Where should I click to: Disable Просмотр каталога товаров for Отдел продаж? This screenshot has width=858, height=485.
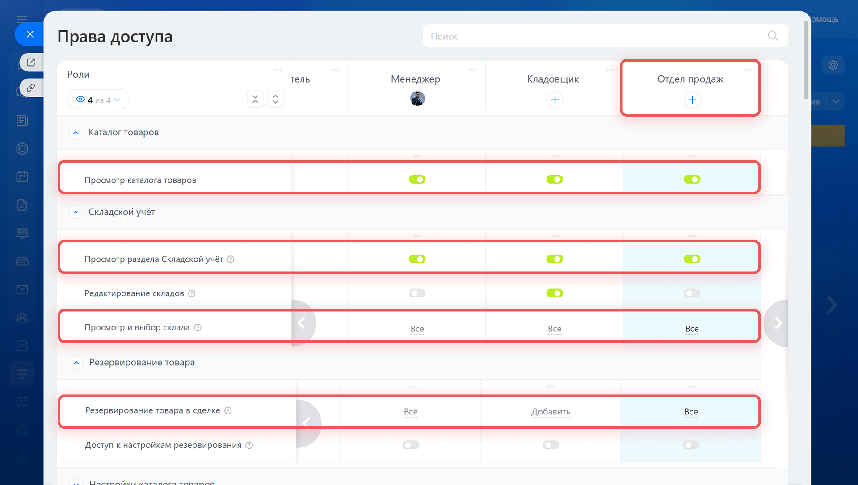(x=691, y=180)
